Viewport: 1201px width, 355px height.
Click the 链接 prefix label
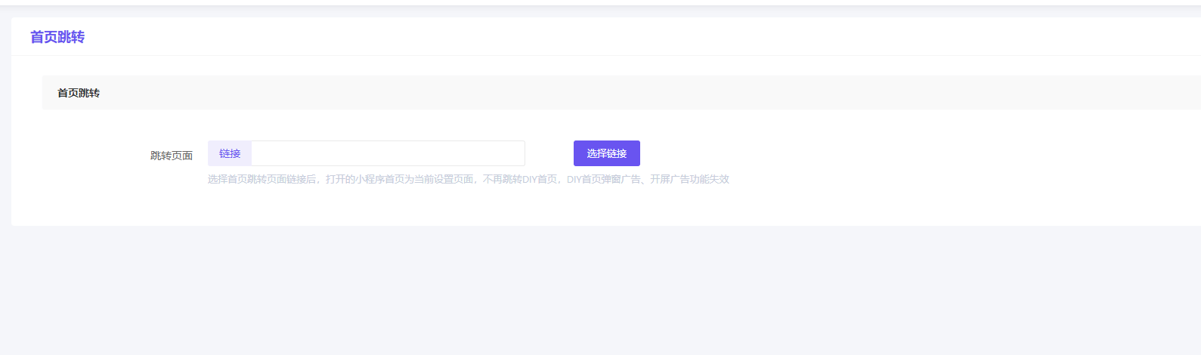[x=230, y=153]
